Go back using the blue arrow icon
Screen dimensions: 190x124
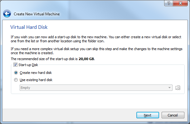pyautogui.click(x=7, y=14)
